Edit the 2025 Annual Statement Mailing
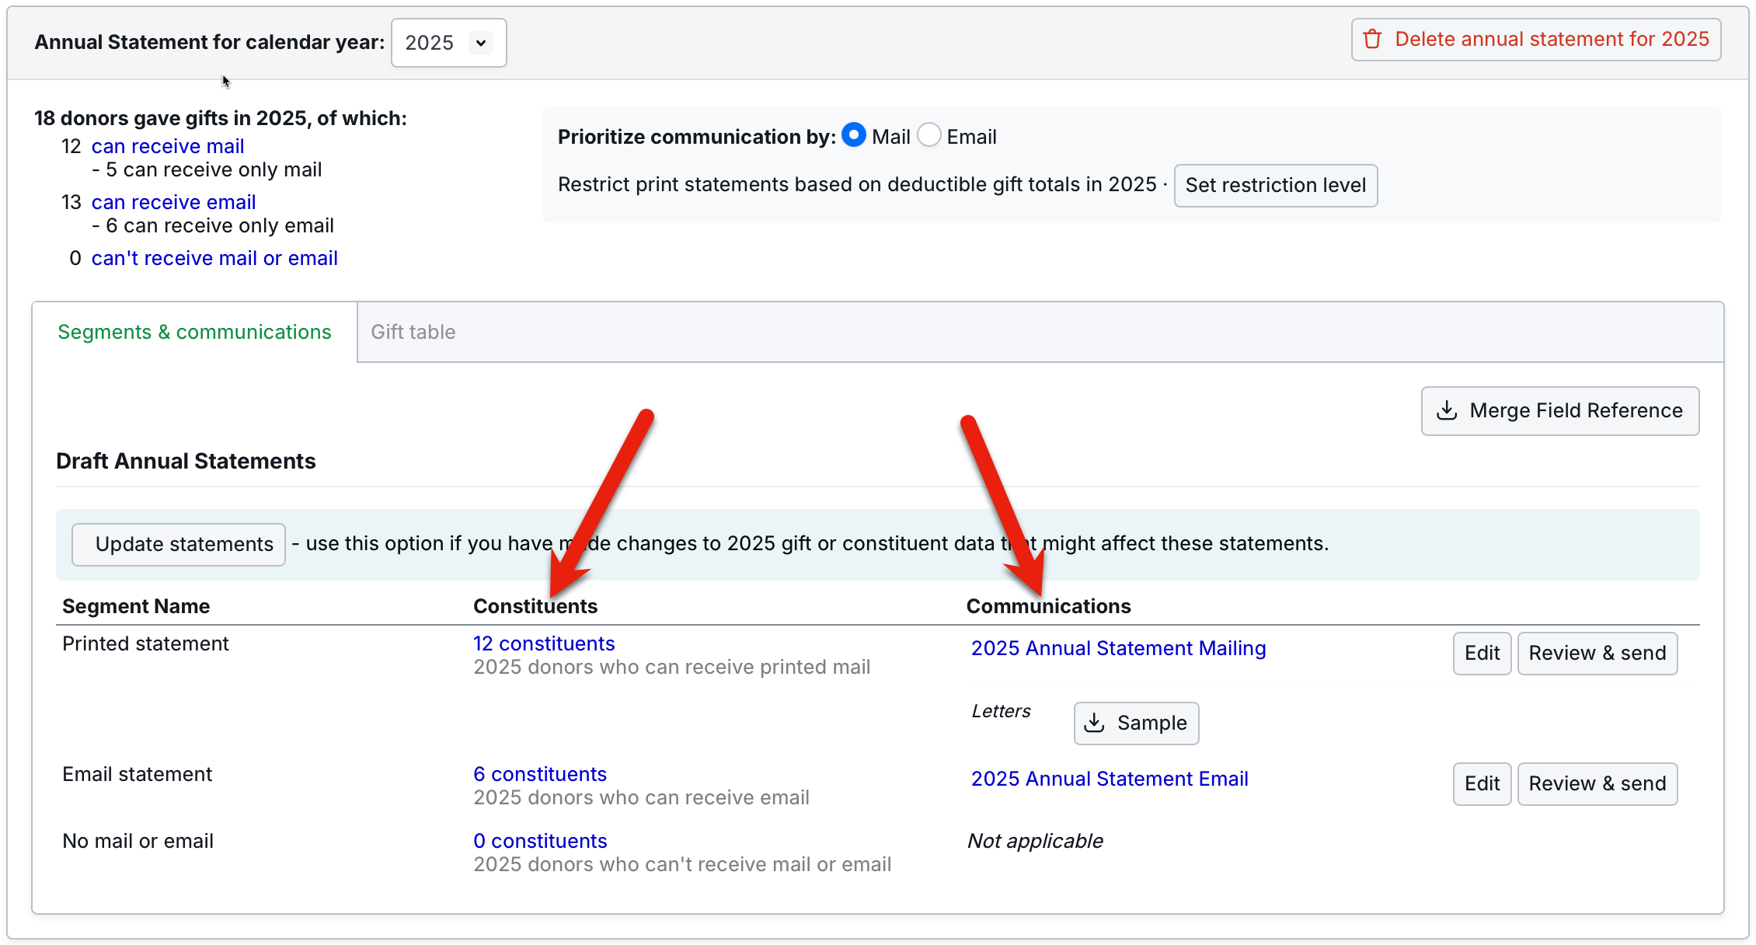 (x=1482, y=653)
